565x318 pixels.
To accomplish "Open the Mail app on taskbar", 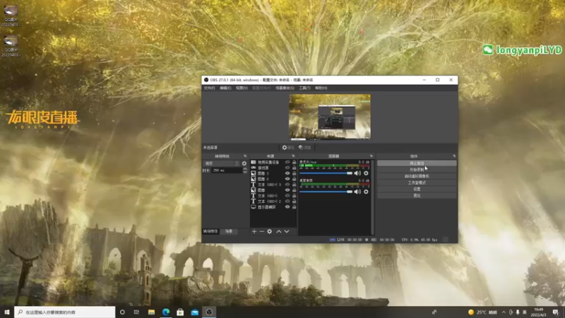I will pos(195,312).
